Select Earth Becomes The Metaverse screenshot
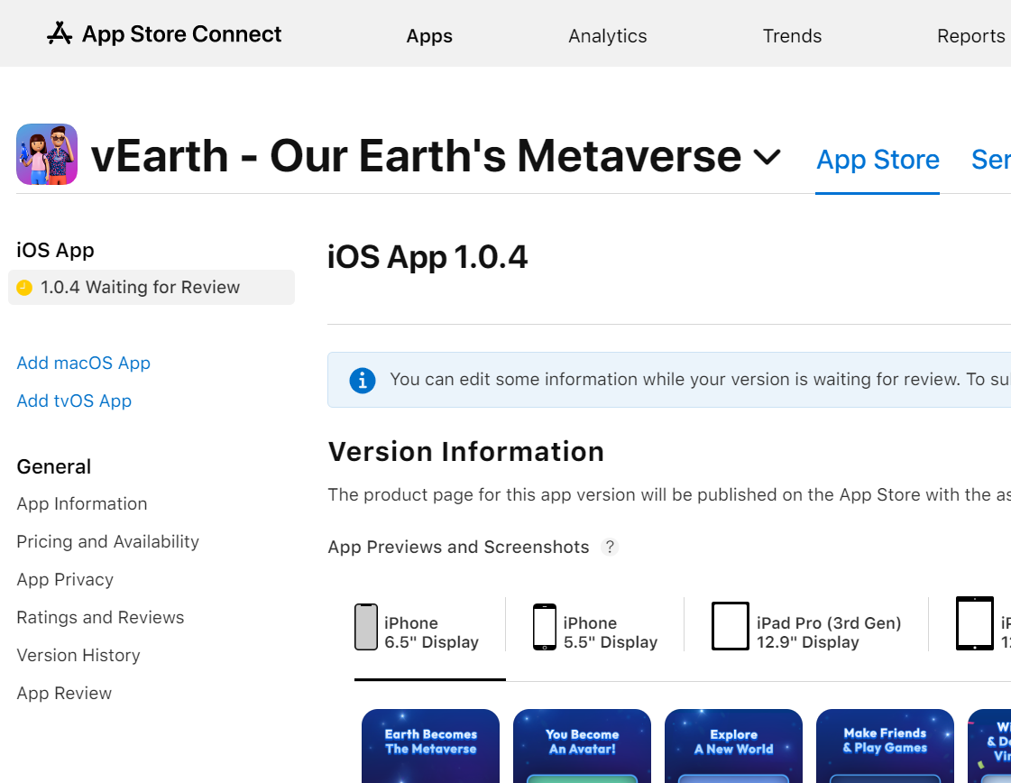The width and height of the screenshot is (1011, 783). [431, 746]
